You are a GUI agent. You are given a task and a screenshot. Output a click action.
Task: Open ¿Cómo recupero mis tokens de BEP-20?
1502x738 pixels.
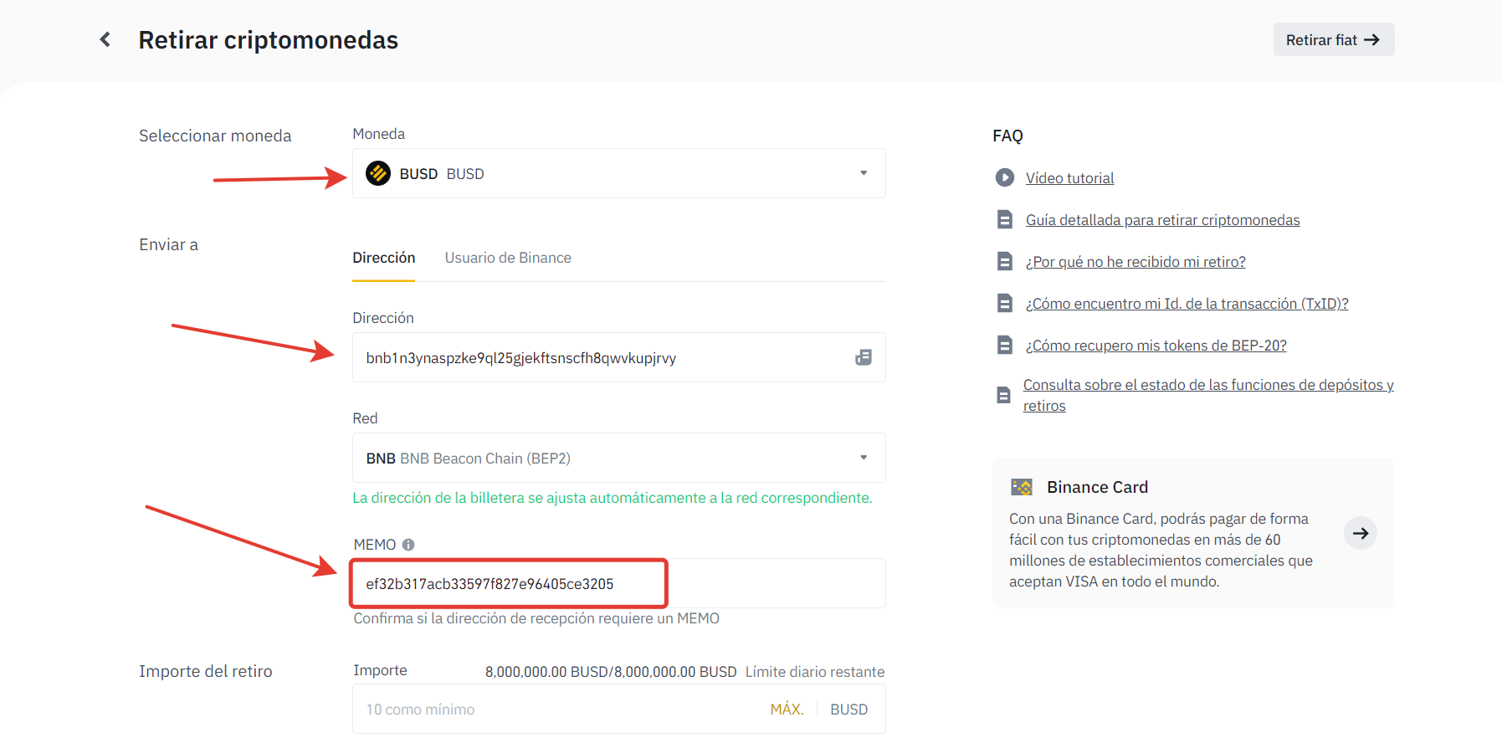(x=1156, y=346)
